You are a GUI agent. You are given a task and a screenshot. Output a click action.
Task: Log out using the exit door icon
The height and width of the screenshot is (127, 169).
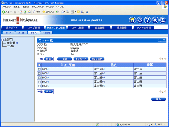pyautogui.click(x=163, y=20)
